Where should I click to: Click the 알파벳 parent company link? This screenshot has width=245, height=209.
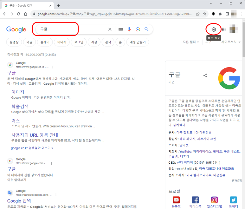click(184, 145)
